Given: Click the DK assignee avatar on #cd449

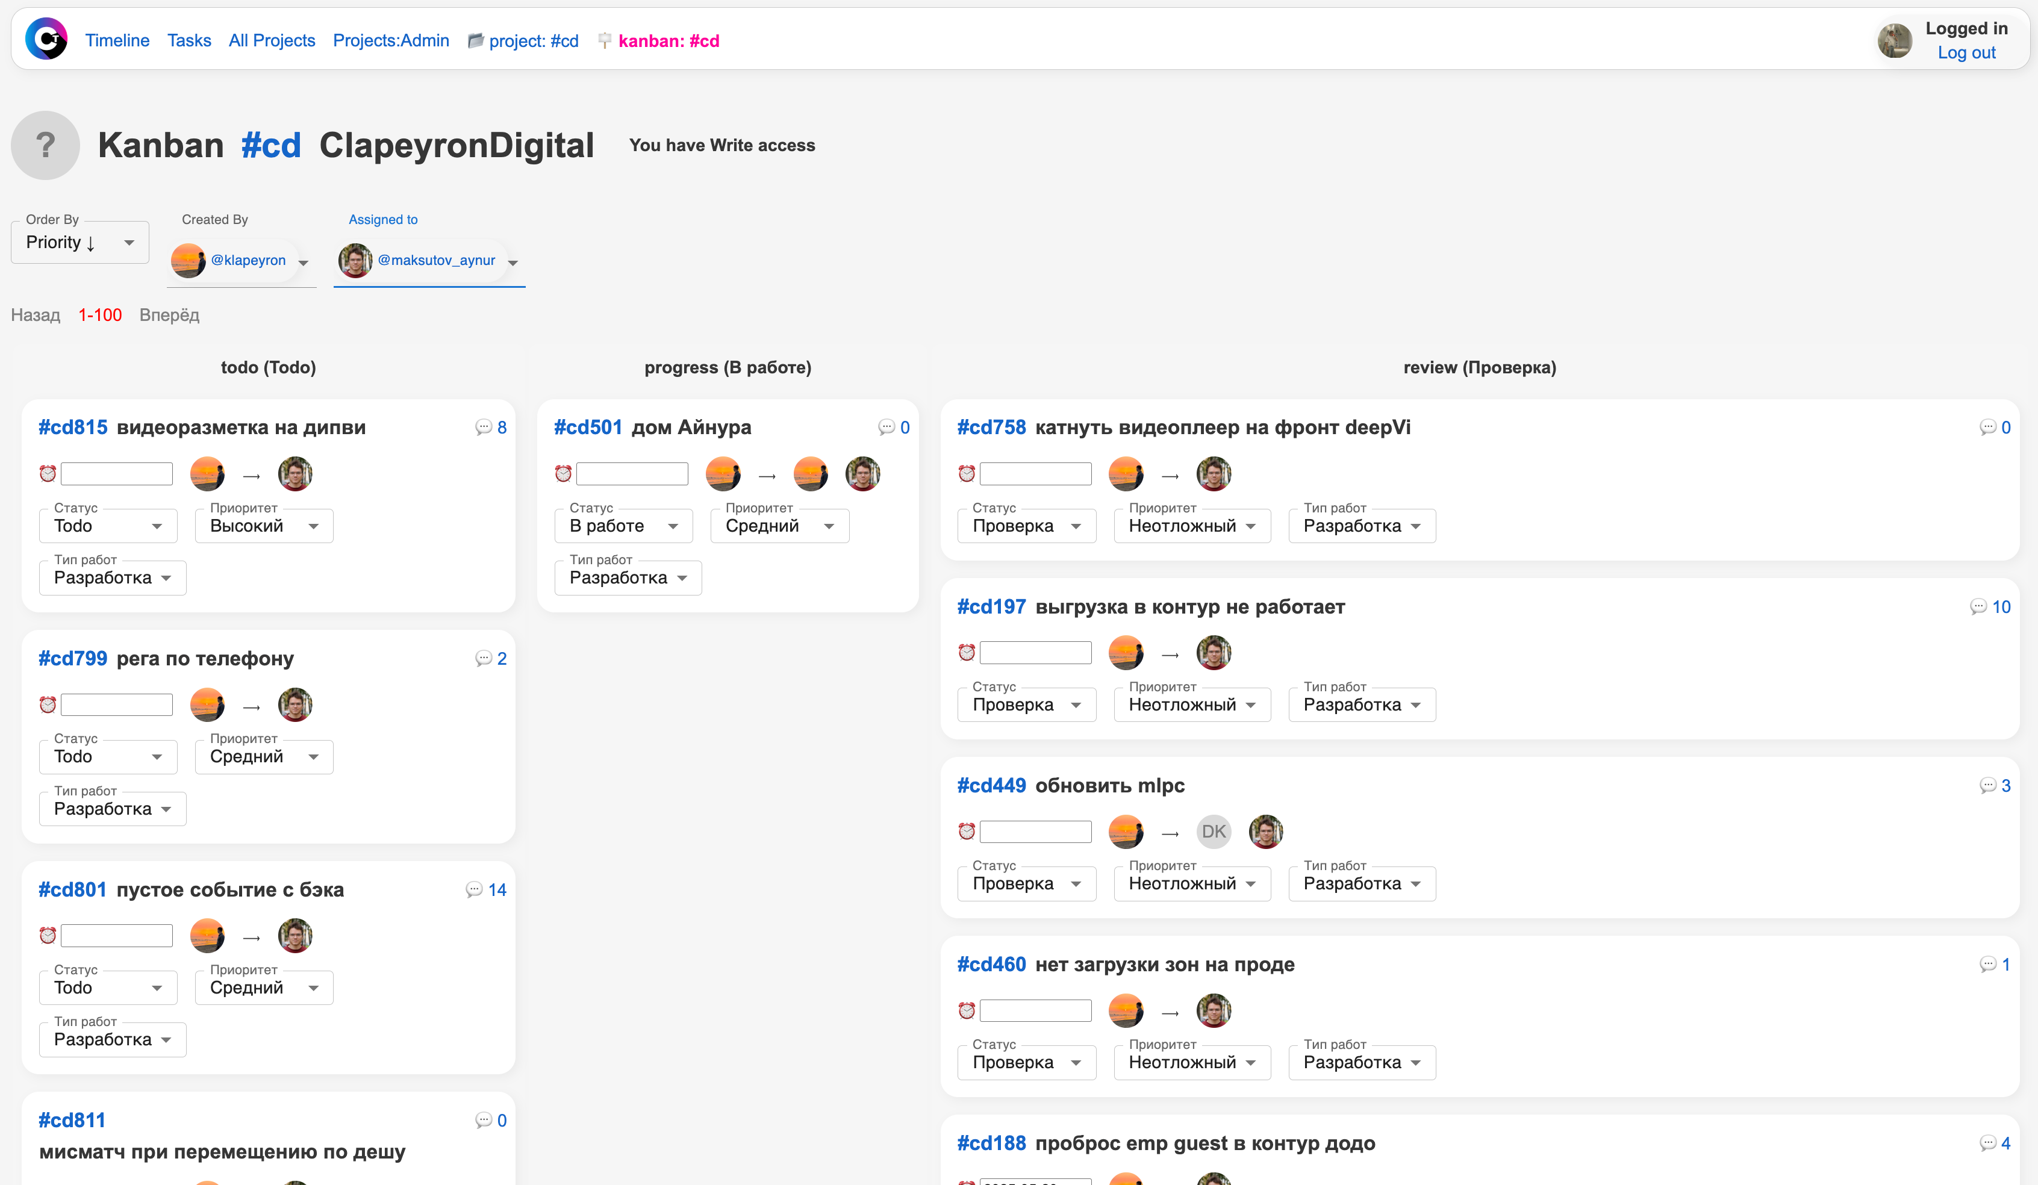Looking at the screenshot, I should pyautogui.click(x=1213, y=832).
